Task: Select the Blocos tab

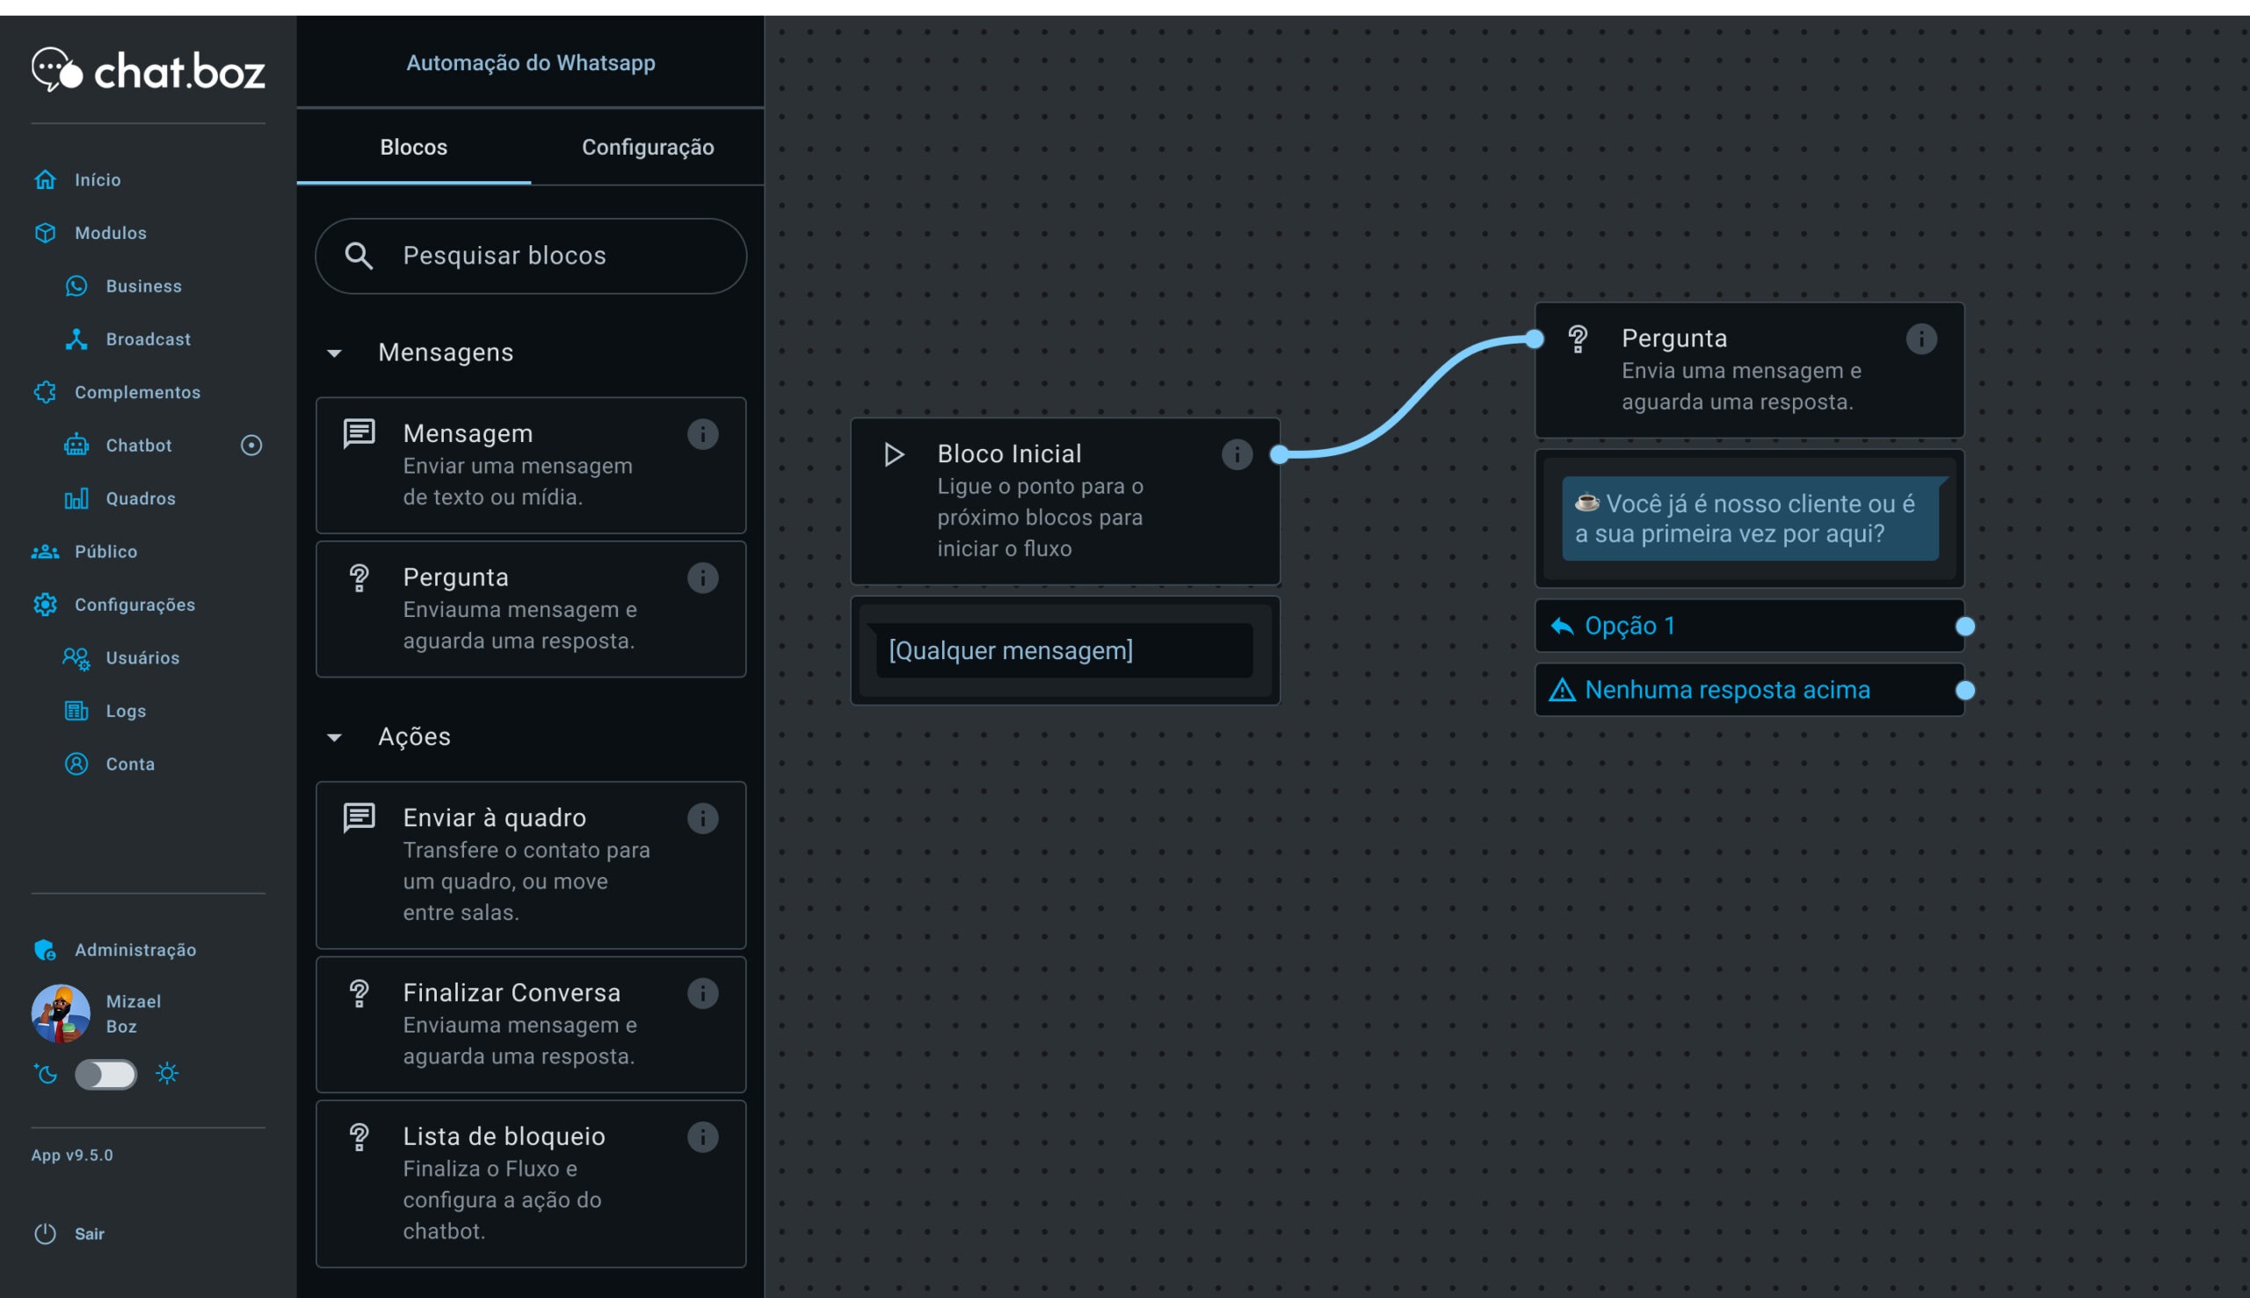Action: click(x=414, y=147)
